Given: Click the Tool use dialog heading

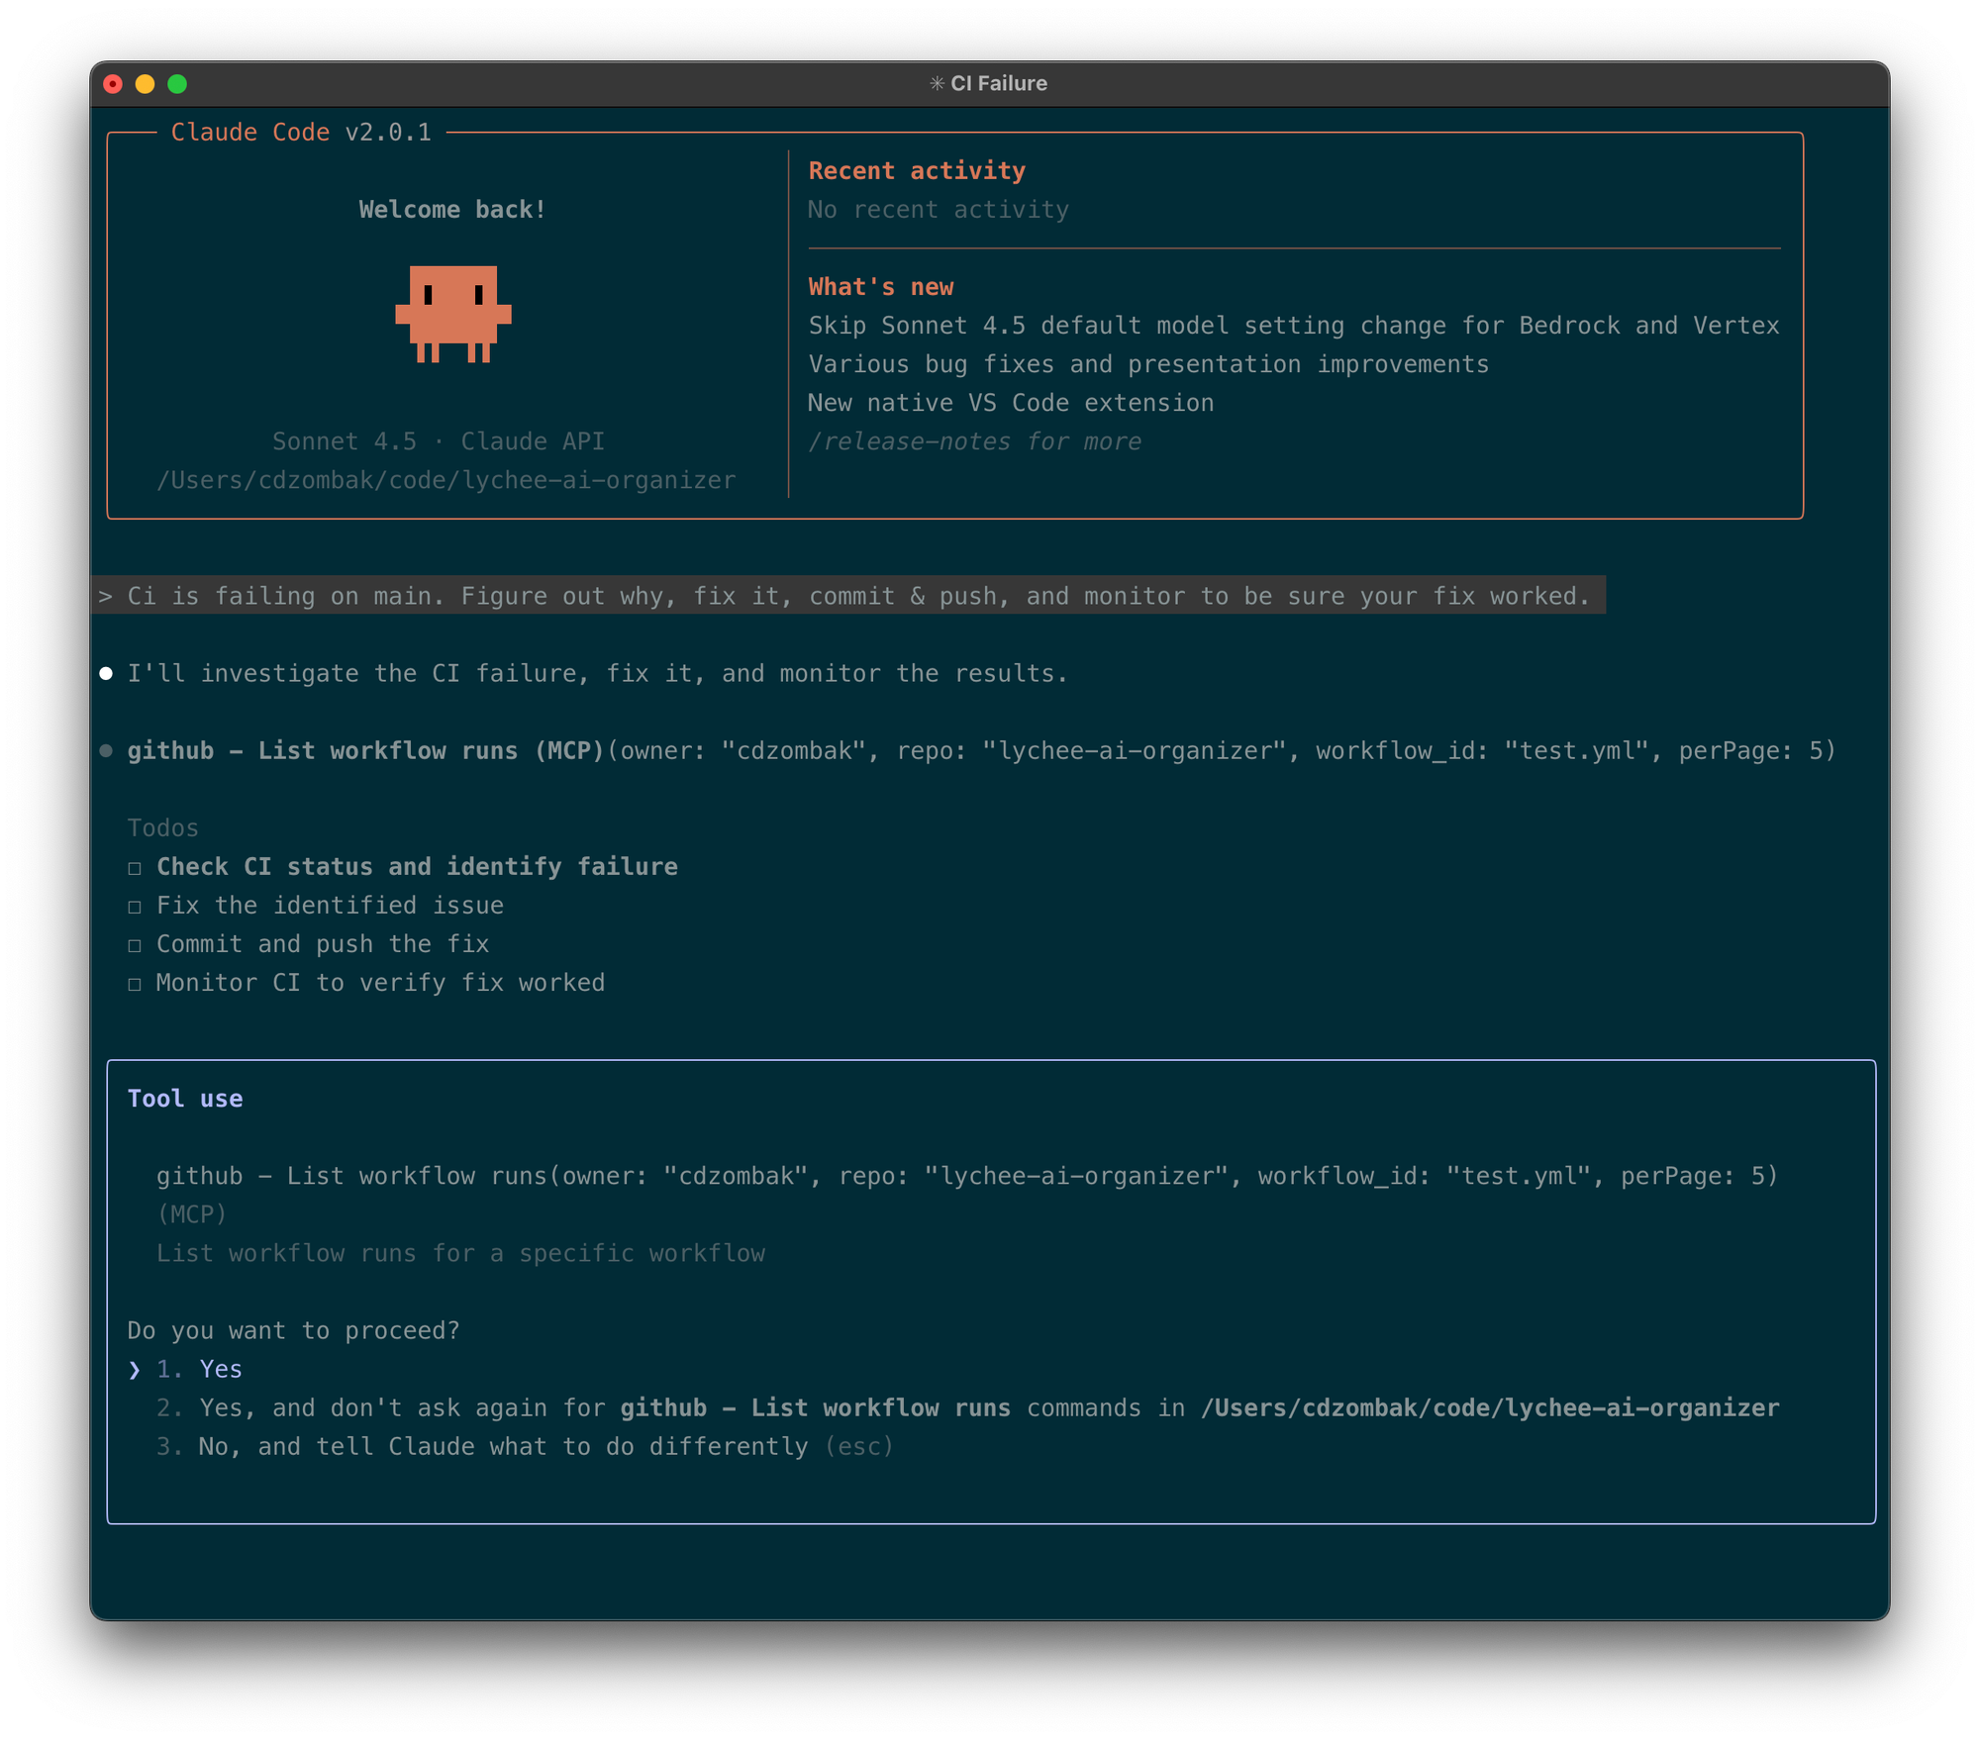Looking at the screenshot, I should point(185,1099).
